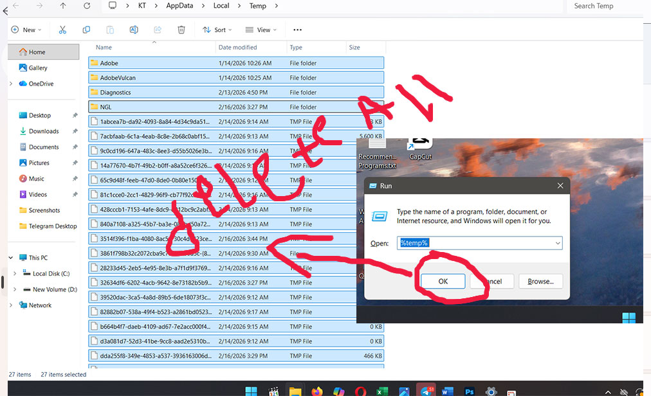
Task: Click Browse in the Run dialog
Action: 540,281
